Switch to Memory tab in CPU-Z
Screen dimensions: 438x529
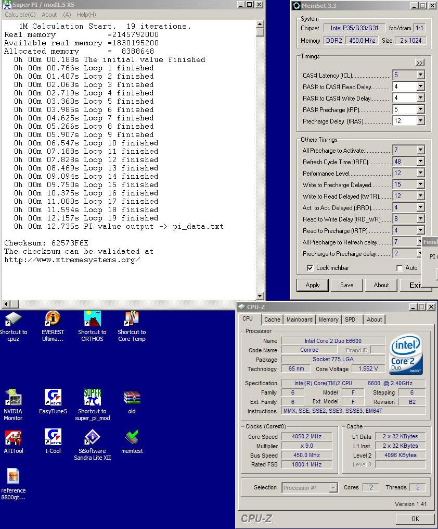click(x=328, y=319)
